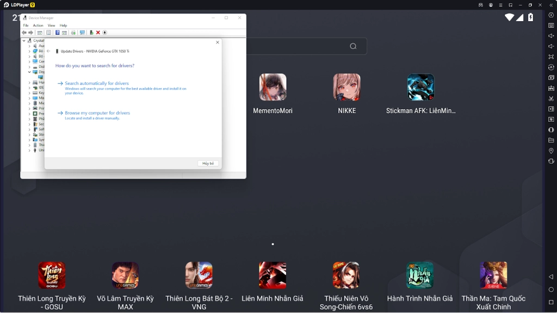557x313 pixels.
Task: Choose Browse my computer for drivers
Action: click(97, 113)
